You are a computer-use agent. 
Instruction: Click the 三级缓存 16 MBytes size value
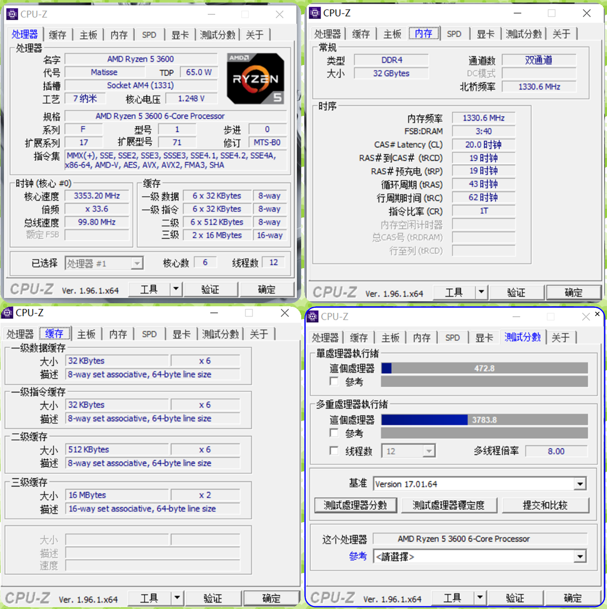117,495
